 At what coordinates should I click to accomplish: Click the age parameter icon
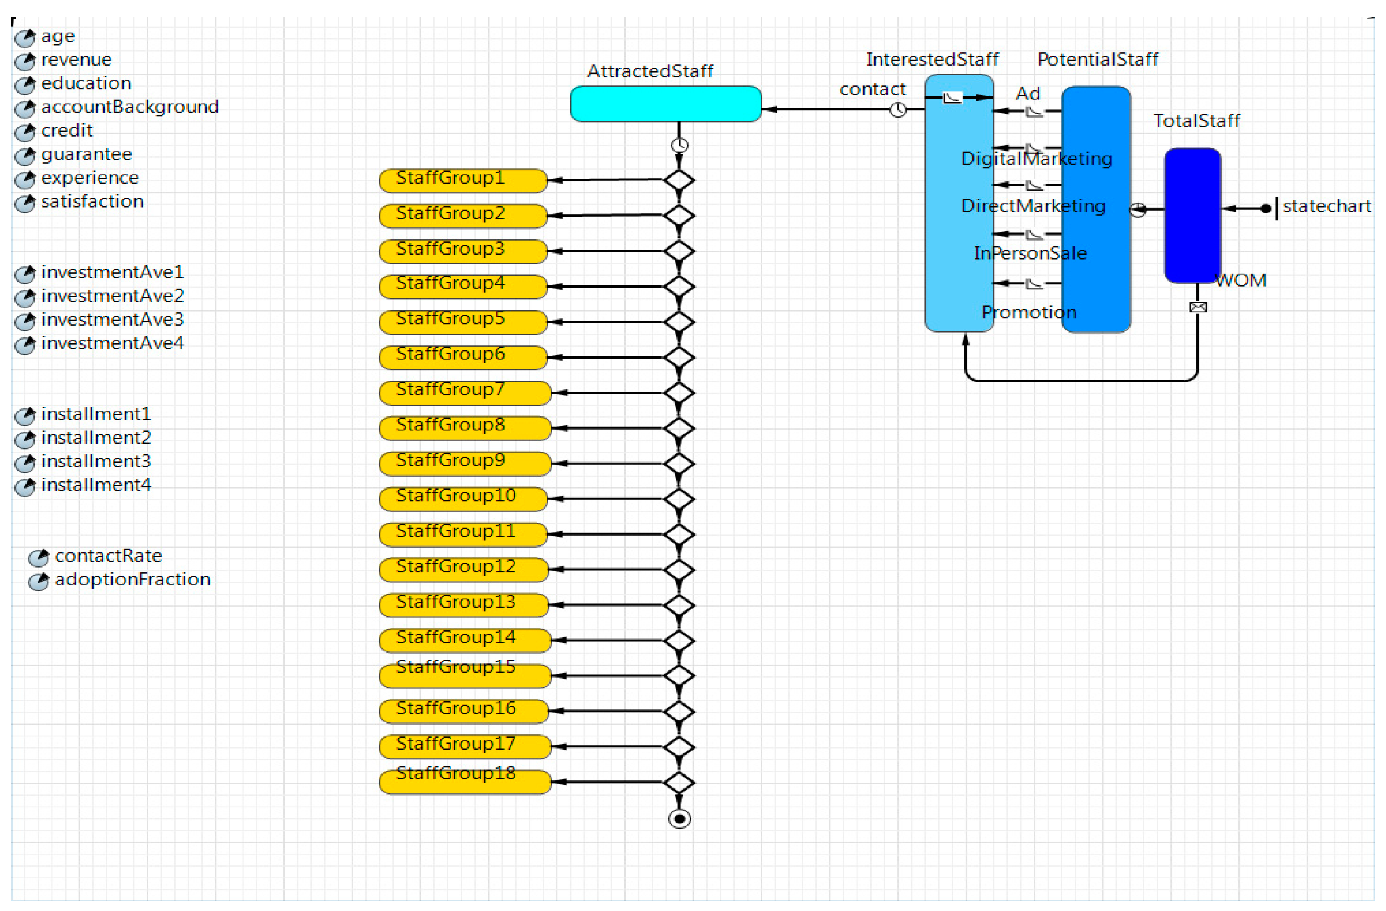click(x=24, y=38)
